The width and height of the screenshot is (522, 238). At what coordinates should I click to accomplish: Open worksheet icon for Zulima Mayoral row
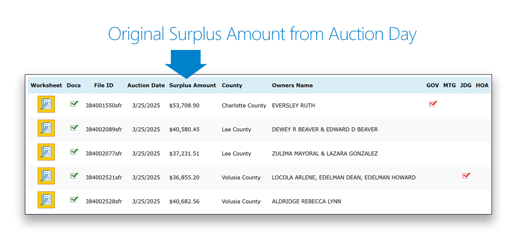(x=46, y=152)
